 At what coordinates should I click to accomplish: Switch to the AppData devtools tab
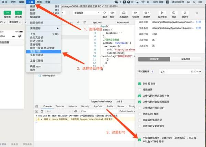pos(98,106)
